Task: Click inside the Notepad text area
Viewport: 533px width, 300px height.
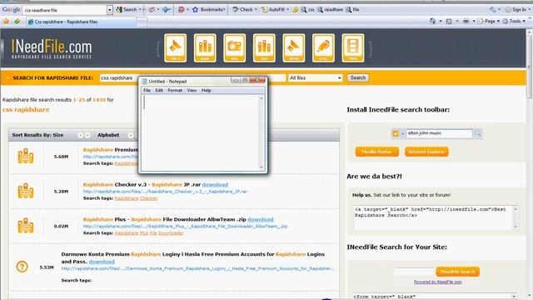Action: [x=200, y=132]
